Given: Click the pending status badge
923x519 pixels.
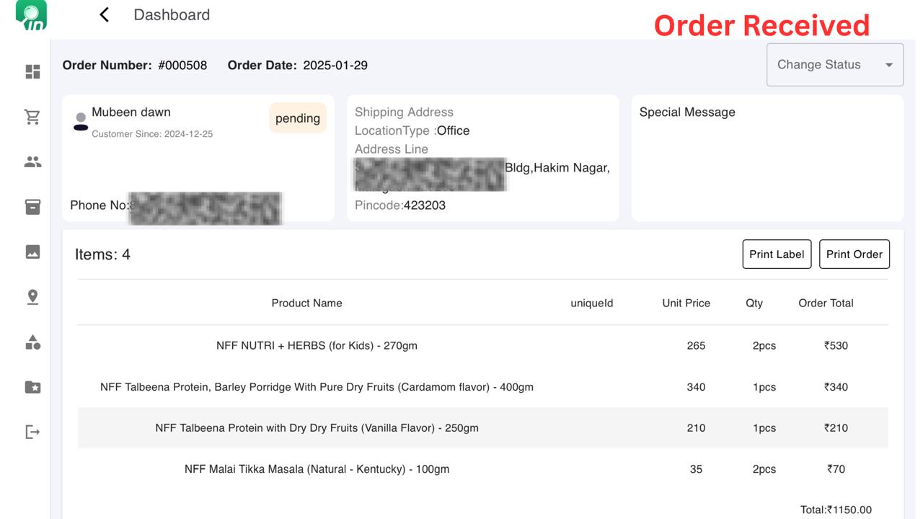Looking at the screenshot, I should (x=298, y=118).
